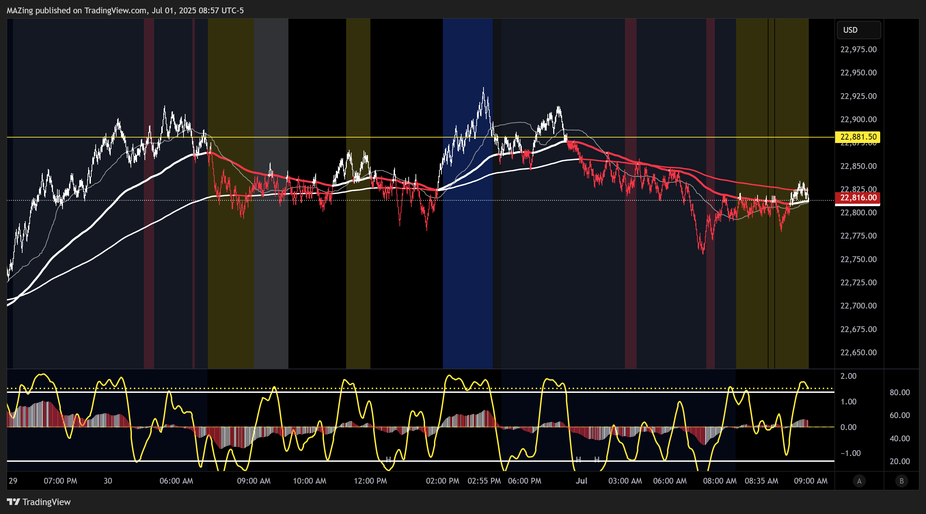The image size is (926, 514).
Task: Click the 22,800.00 price axis label
Action: pyautogui.click(x=858, y=213)
